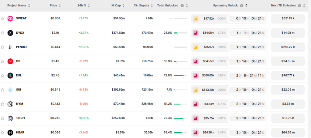Viewport: 311px width, 138px height.
Task: Click HBAR's 33.08b circulating supply
Action: [x=148, y=133]
